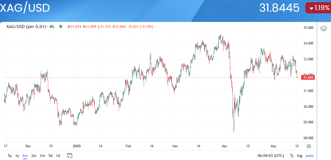Click the go-to-date calendar icon

[x=70, y=156]
